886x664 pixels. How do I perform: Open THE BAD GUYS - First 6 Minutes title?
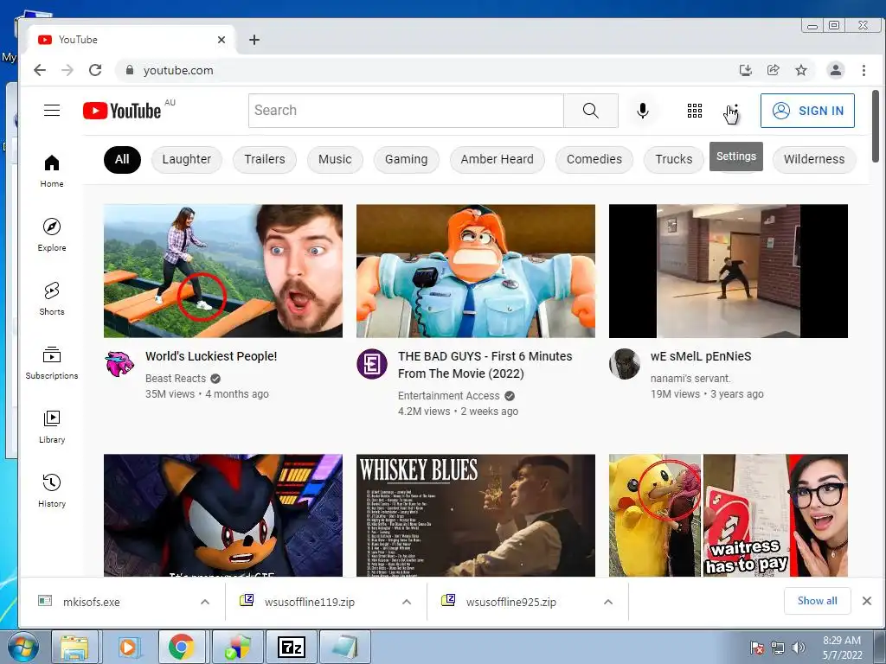pyautogui.click(x=485, y=365)
